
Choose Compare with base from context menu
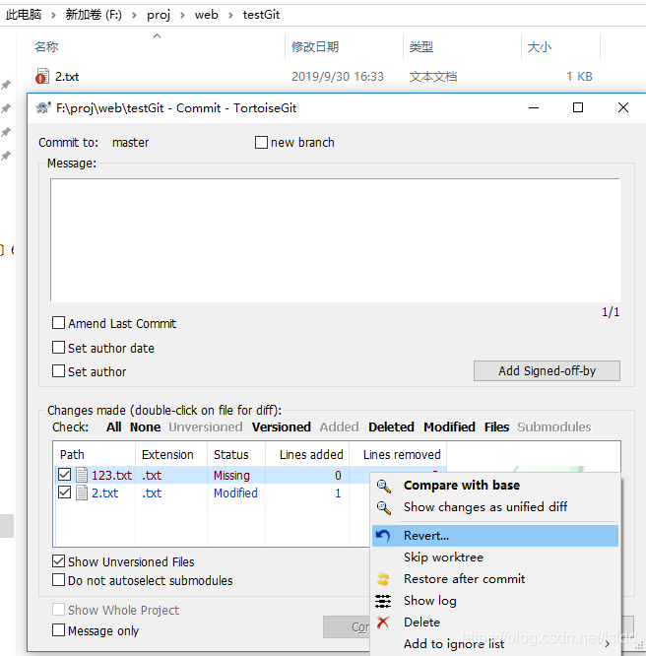495,486
